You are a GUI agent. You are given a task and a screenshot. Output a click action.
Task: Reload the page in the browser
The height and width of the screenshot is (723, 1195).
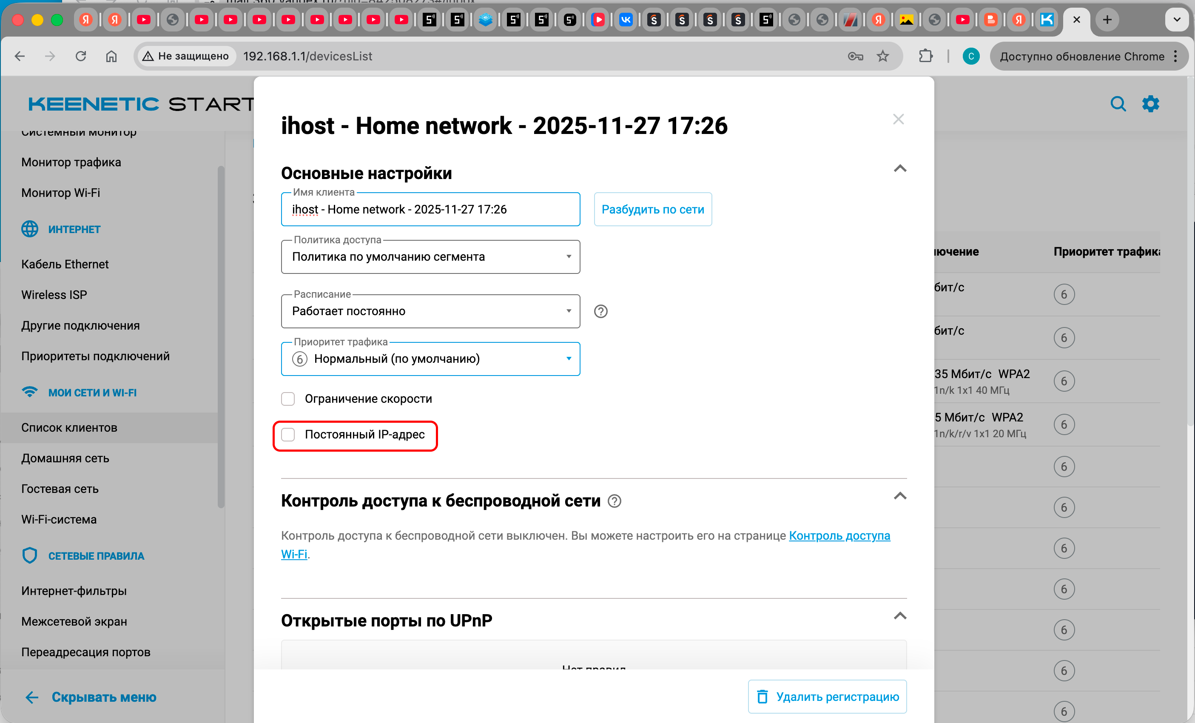pos(80,56)
